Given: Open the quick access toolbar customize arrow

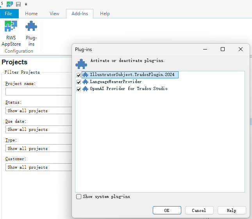Looking at the screenshot, I should click(26, 4).
